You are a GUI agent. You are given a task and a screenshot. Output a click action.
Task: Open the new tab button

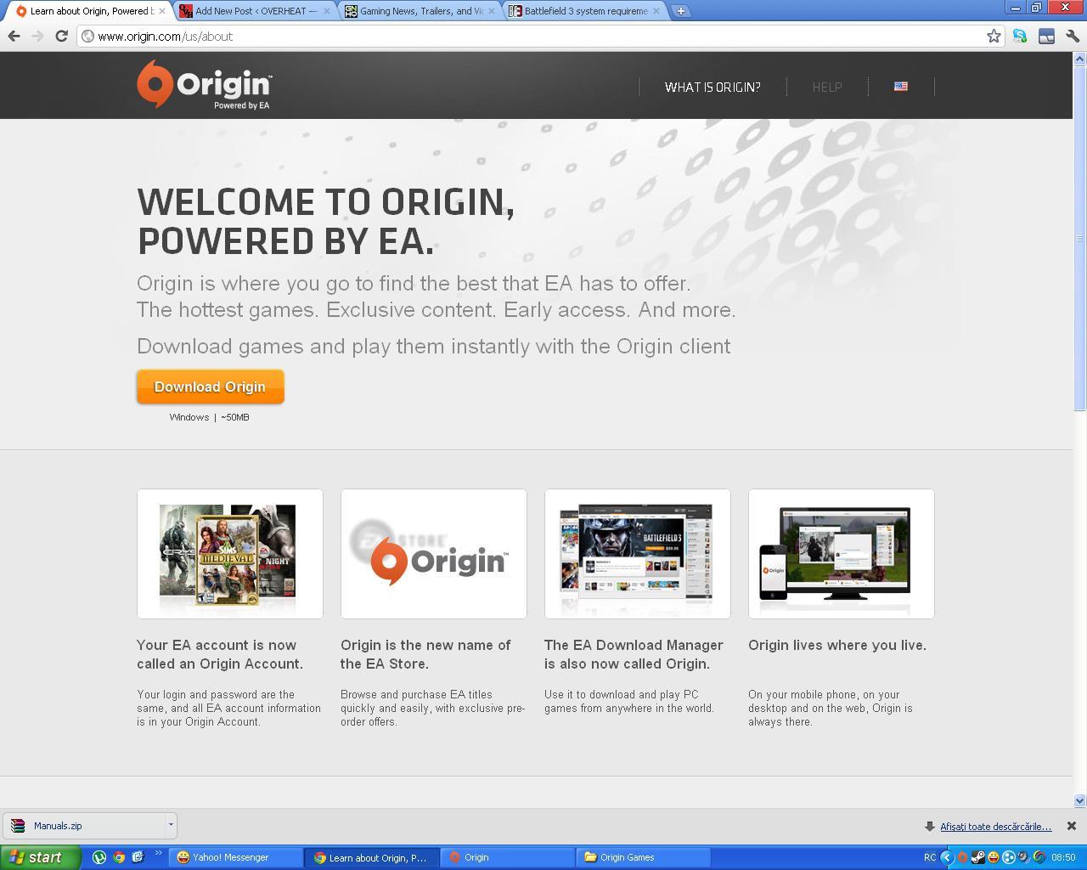point(680,11)
